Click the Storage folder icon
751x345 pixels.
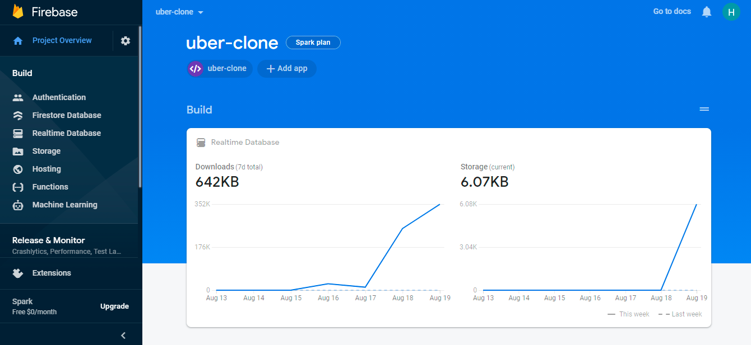click(18, 151)
